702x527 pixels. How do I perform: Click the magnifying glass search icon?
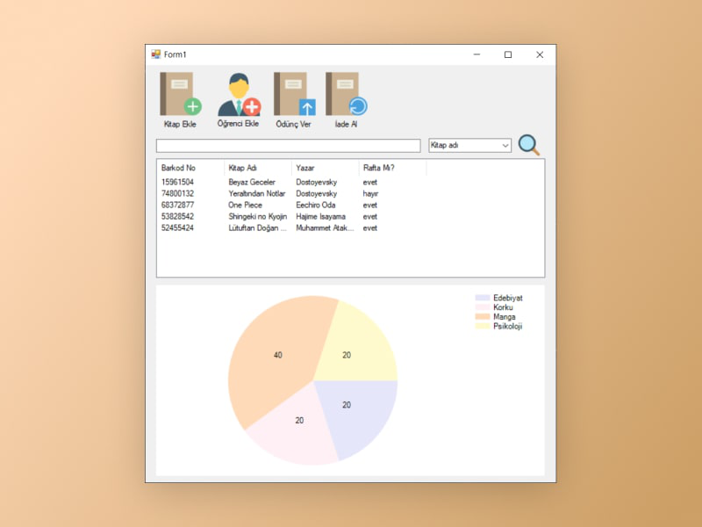point(528,145)
